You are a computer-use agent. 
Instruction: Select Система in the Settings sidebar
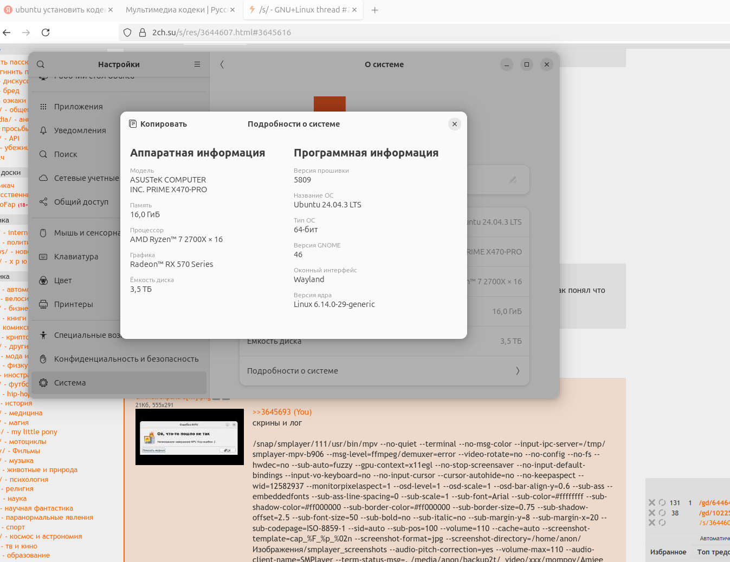pyautogui.click(x=119, y=383)
